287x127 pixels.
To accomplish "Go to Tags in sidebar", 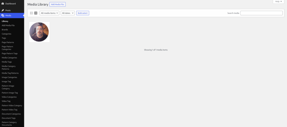I will [4, 38].
